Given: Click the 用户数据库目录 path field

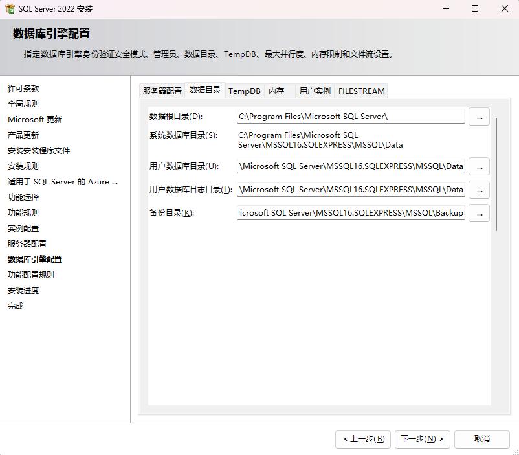Looking at the screenshot, I should click(350, 166).
